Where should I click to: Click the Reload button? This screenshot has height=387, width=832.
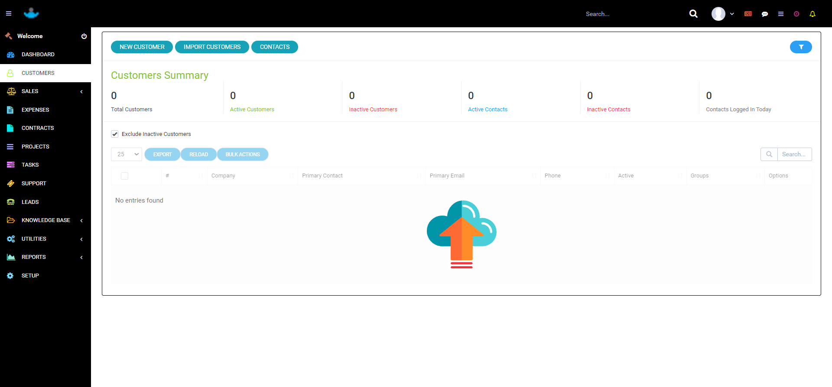point(198,155)
